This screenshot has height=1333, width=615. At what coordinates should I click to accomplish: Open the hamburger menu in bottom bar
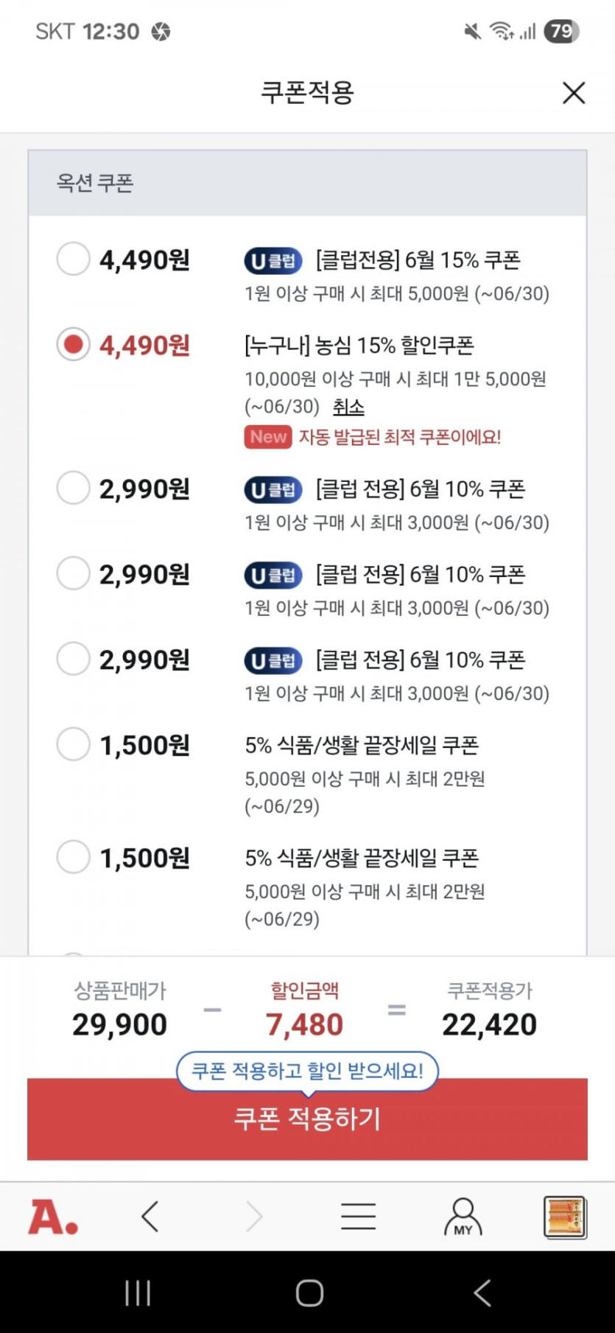coord(358,1217)
